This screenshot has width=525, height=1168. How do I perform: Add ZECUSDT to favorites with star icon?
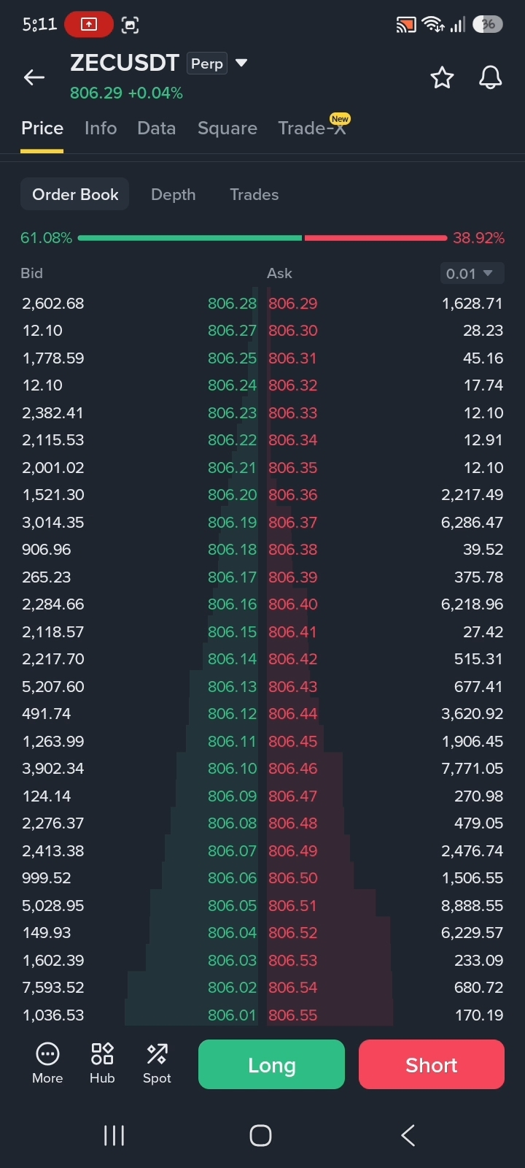442,77
